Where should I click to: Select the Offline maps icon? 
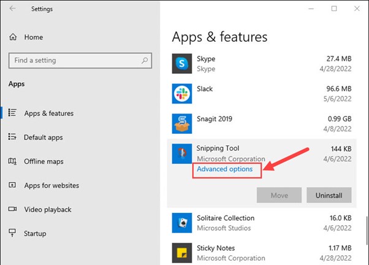12,161
